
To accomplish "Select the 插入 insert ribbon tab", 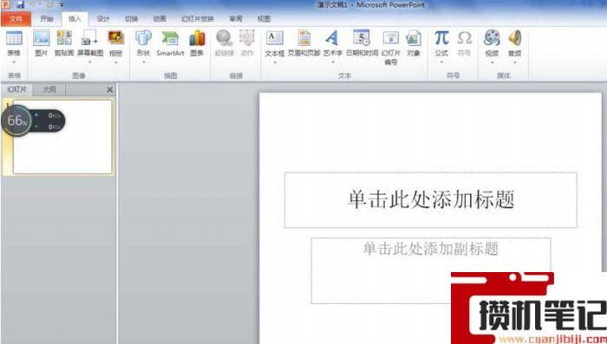I will pyautogui.click(x=75, y=18).
